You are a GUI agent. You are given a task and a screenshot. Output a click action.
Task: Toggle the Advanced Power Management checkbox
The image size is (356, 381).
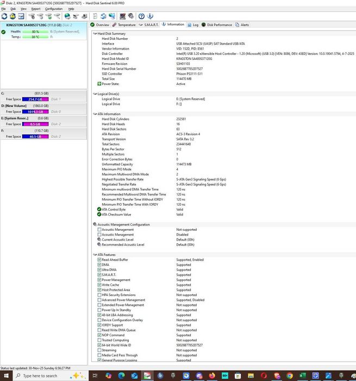[99, 300]
